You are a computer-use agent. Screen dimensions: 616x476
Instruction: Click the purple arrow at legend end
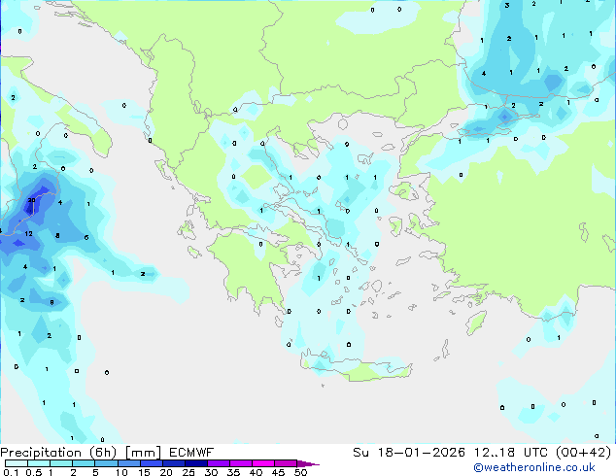(308, 463)
